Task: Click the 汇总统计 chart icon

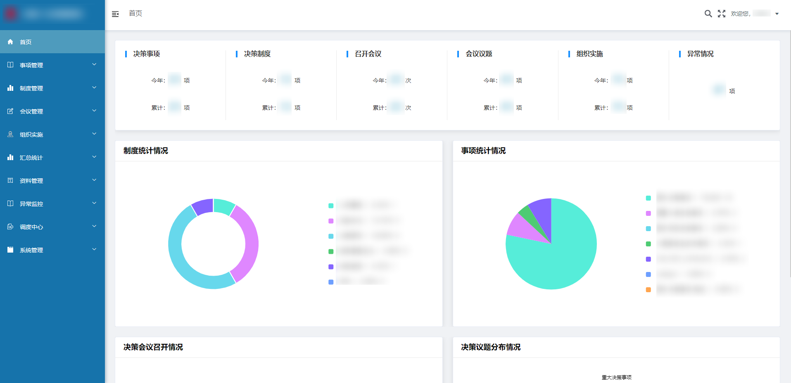Action: coord(10,157)
